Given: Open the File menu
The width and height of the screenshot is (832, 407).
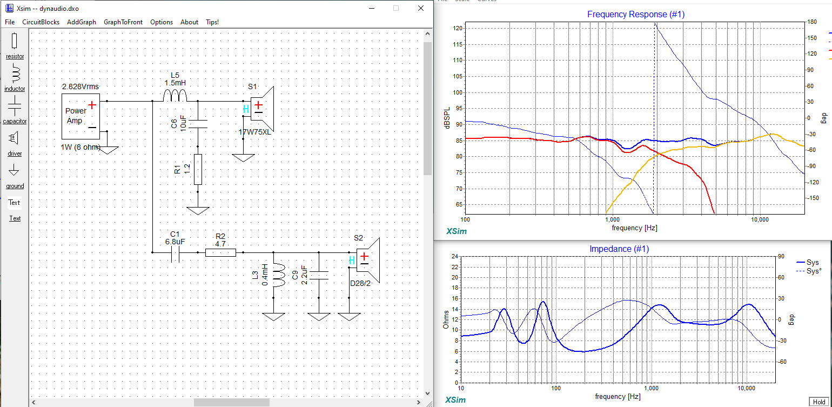Looking at the screenshot, I should [10, 22].
